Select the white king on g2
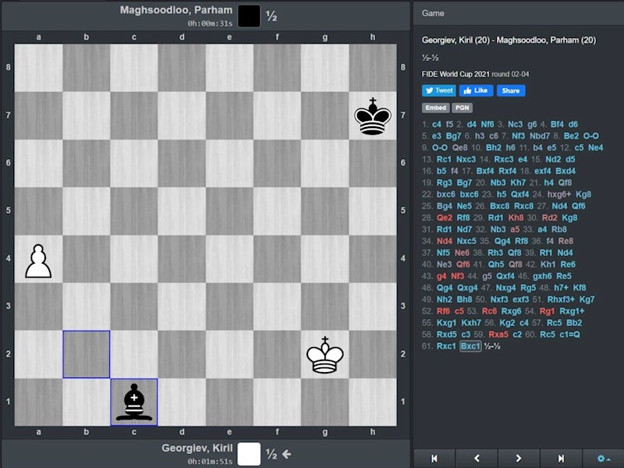The width and height of the screenshot is (624, 468). [325, 354]
